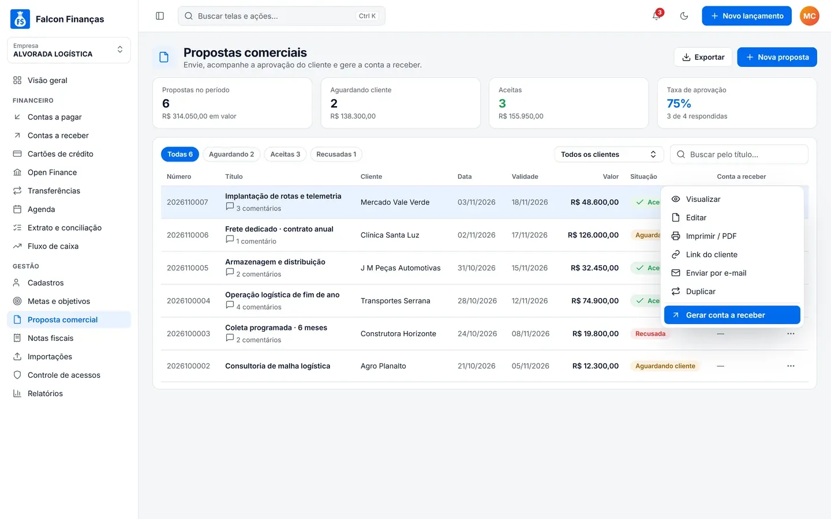
Task: Filter by Aguardando 2 tab
Action: (231, 155)
